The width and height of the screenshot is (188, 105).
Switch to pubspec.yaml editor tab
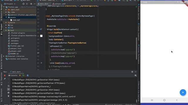pos(60,4)
